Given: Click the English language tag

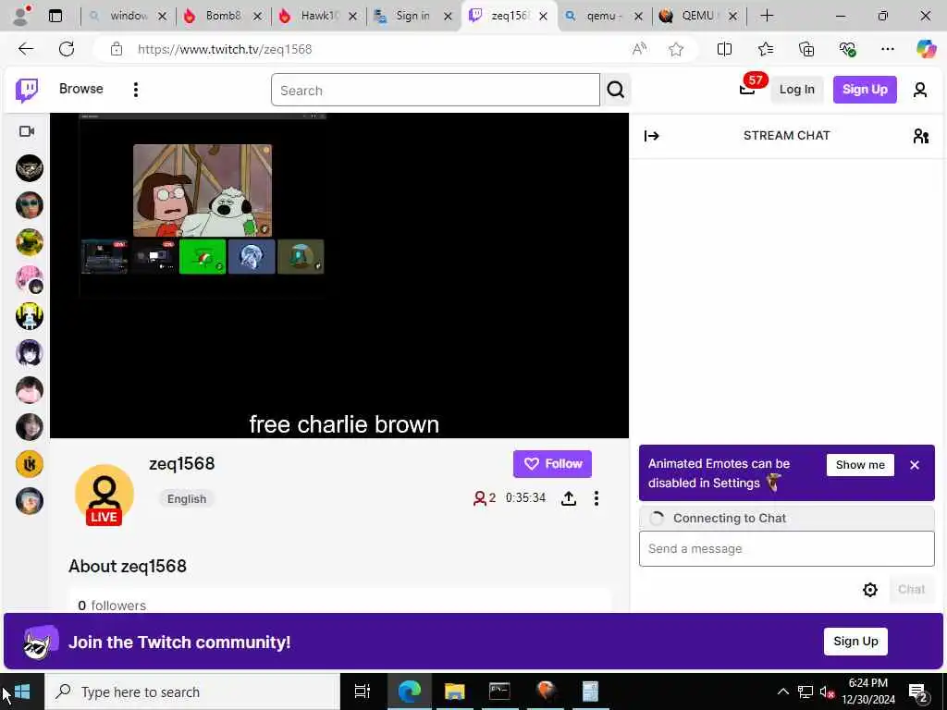Looking at the screenshot, I should point(187,498).
